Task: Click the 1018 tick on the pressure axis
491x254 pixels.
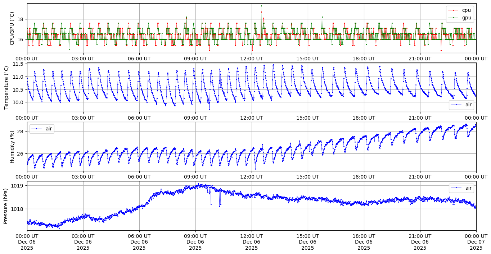Action: pos(18,209)
